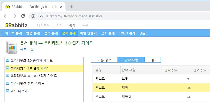Click the paragraph count 16 cell
Viewport: 210px width, 102px height.
177,96
